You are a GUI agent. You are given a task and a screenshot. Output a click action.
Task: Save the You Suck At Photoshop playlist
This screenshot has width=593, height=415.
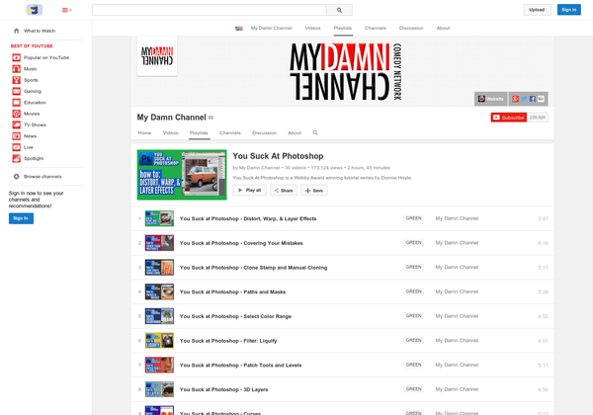(x=314, y=190)
